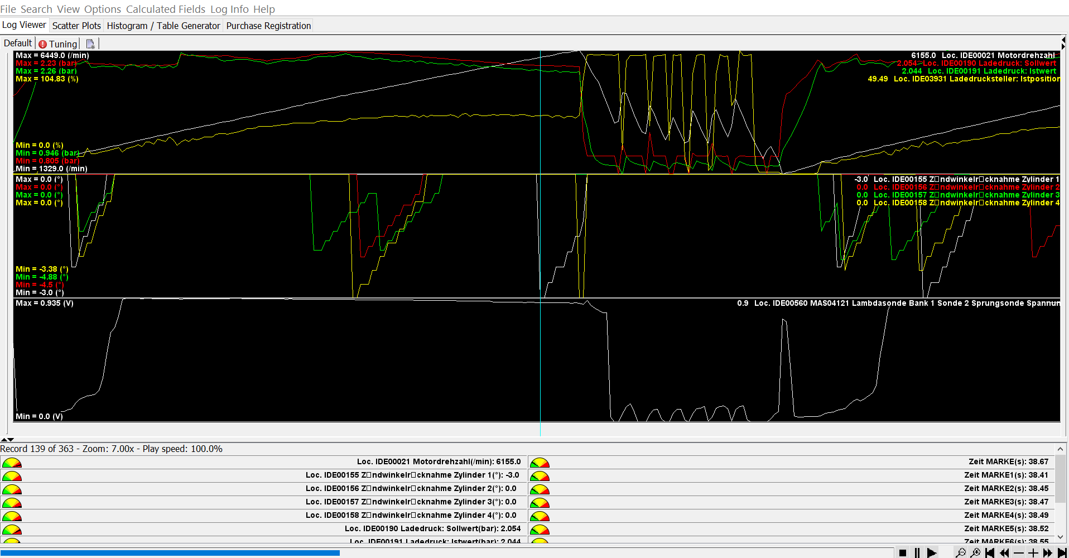Pause the log playback
The image size is (1069, 558).
click(917, 553)
